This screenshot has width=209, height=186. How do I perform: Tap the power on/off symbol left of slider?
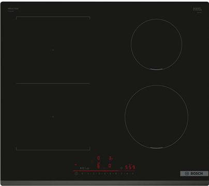coord(76,174)
